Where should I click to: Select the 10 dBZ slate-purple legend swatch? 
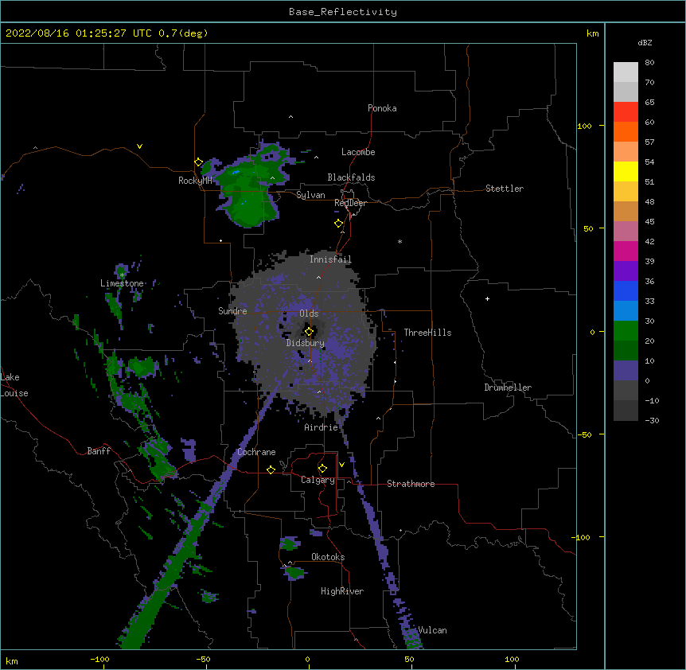point(626,371)
